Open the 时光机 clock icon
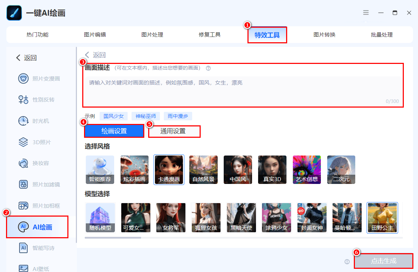 [23, 121]
